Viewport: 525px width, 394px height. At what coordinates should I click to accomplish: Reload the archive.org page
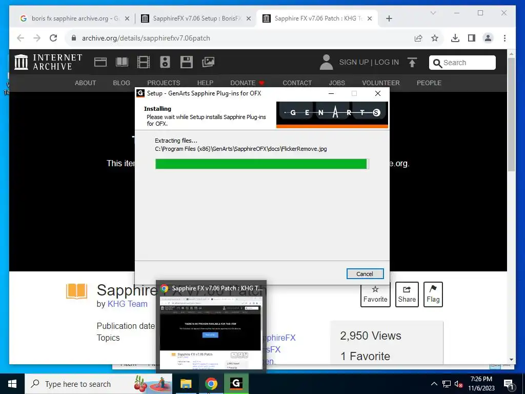point(53,38)
